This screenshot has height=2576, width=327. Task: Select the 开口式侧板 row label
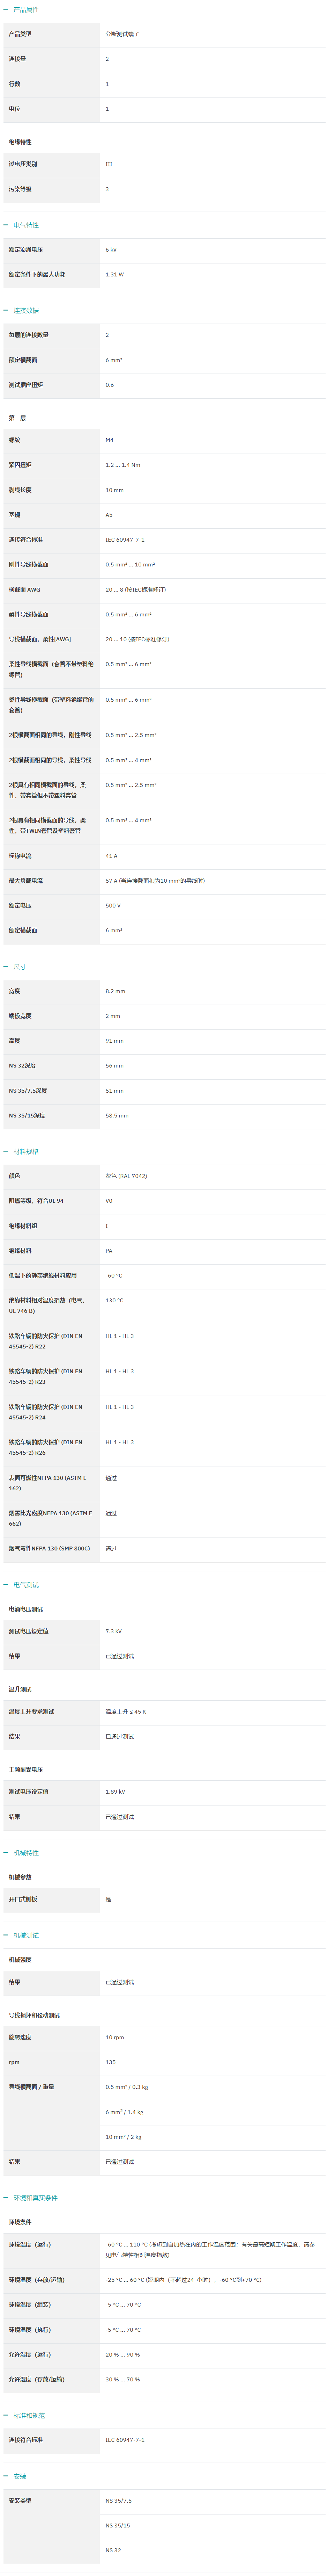pos(23,1899)
